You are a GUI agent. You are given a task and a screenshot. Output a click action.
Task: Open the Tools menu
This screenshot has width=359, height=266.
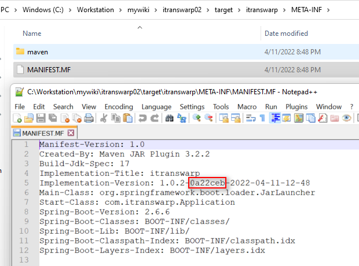[x=221, y=106]
